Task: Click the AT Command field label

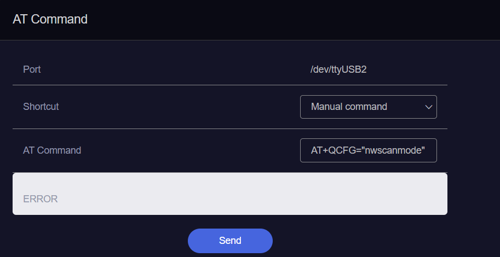Action: tap(52, 150)
